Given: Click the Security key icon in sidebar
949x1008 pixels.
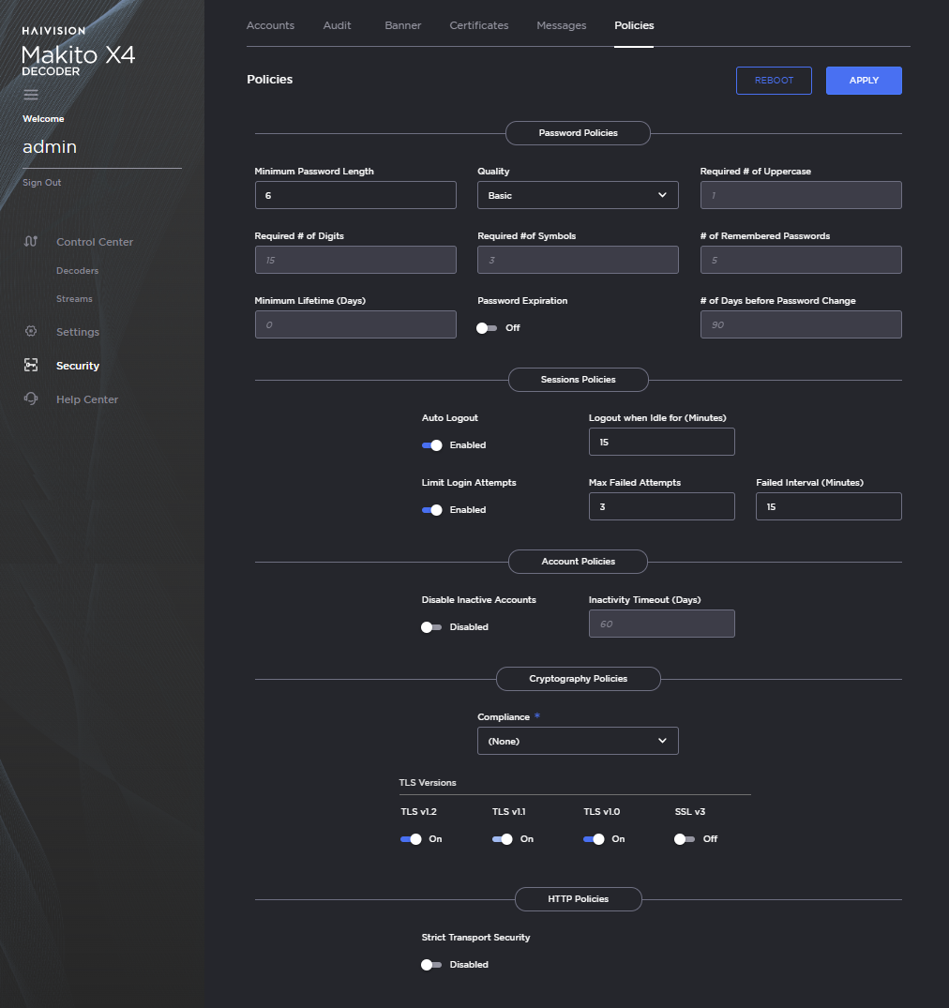Looking at the screenshot, I should pos(31,366).
